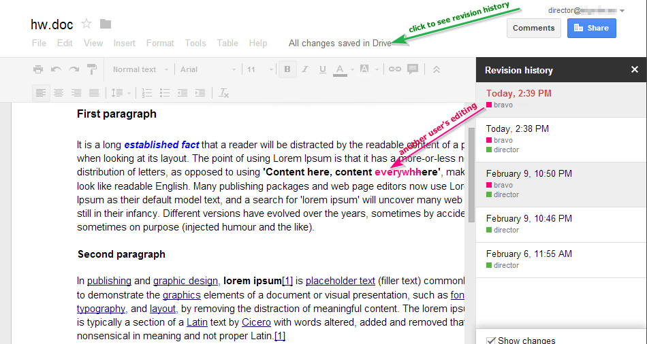Click the Print icon in toolbar
The image size is (647, 344).
click(x=38, y=69)
